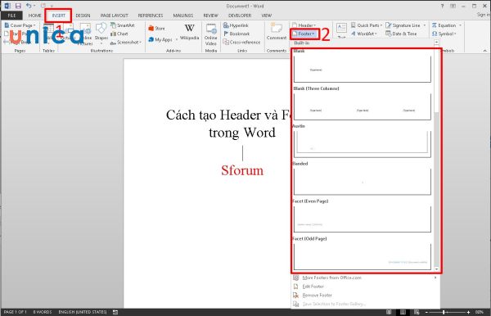The height and width of the screenshot is (316, 491).
Task: Click ENGLISH (UNITED STATES) language indicator
Action: (83, 312)
